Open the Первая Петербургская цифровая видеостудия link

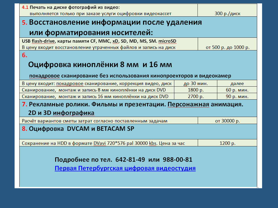(x=125, y=168)
